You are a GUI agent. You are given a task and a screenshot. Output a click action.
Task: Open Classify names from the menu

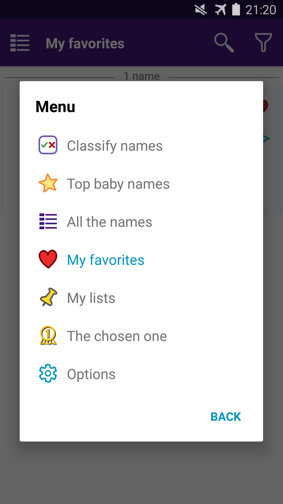point(115,146)
